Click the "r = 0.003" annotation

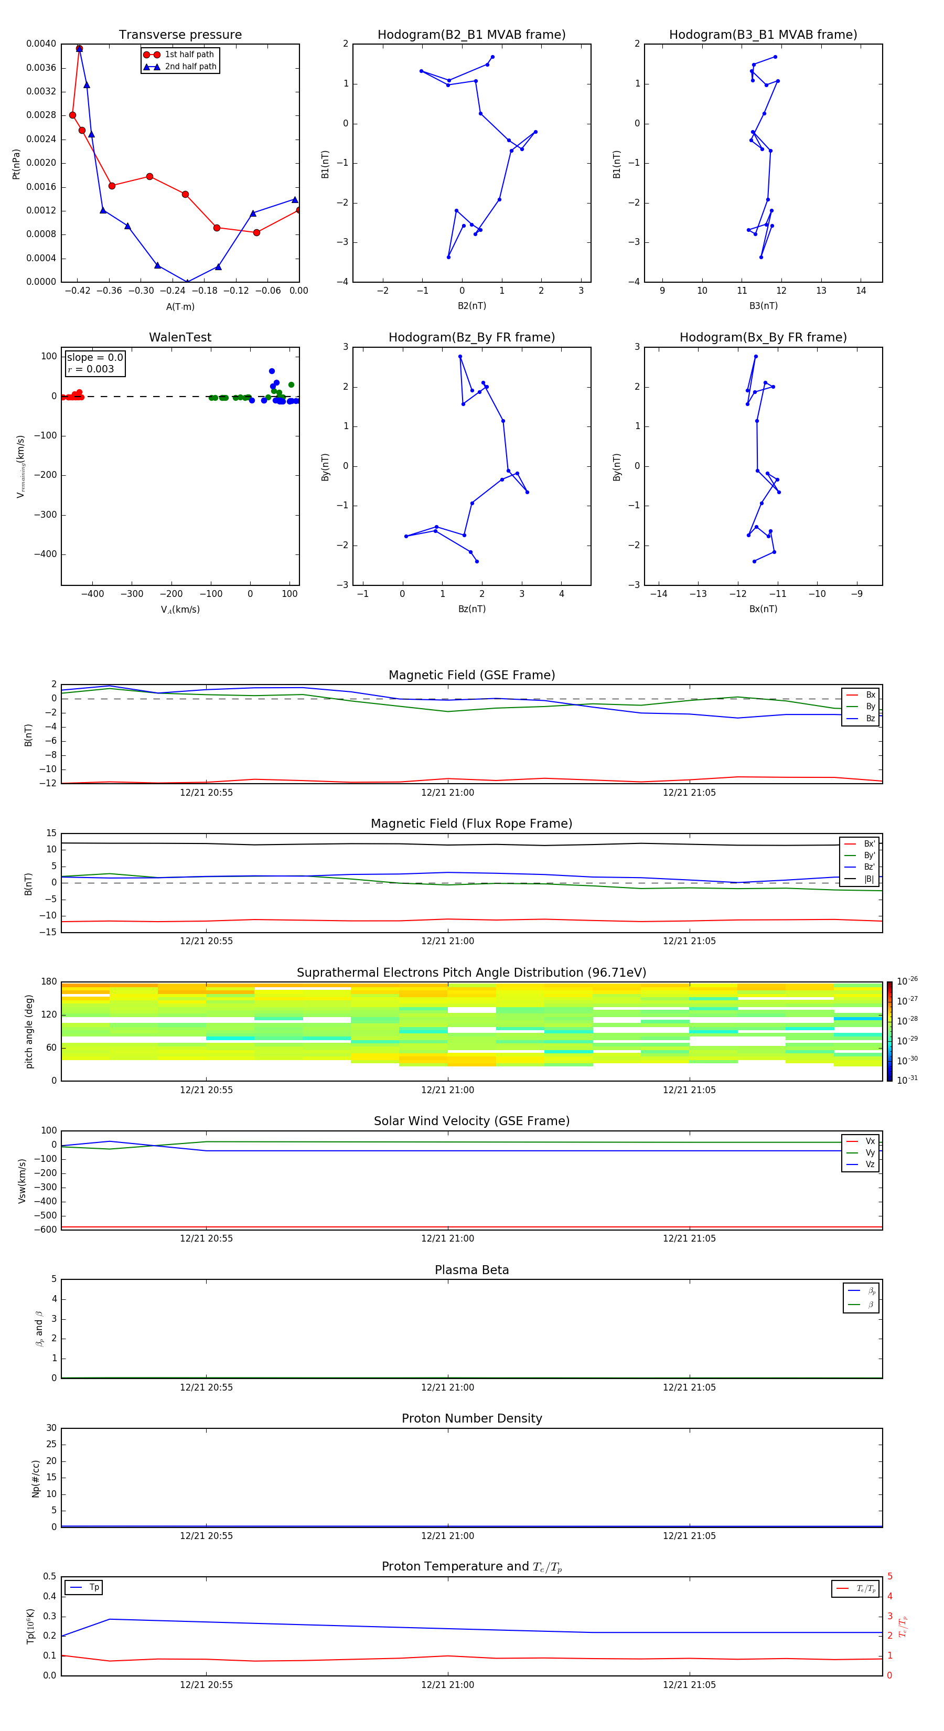91,369
